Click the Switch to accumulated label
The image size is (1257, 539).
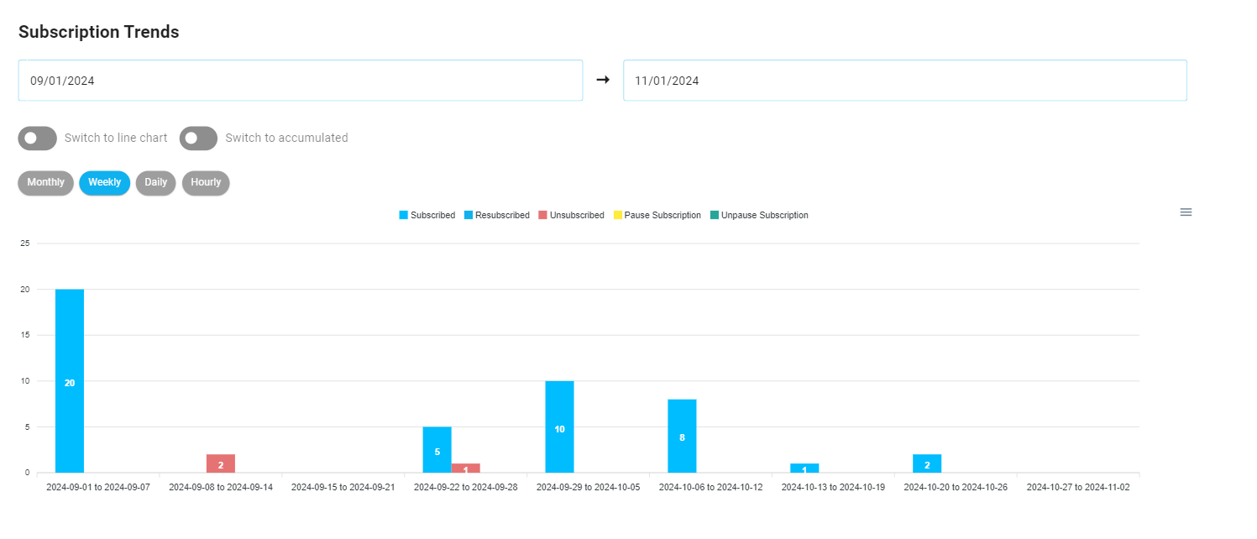[x=286, y=139]
